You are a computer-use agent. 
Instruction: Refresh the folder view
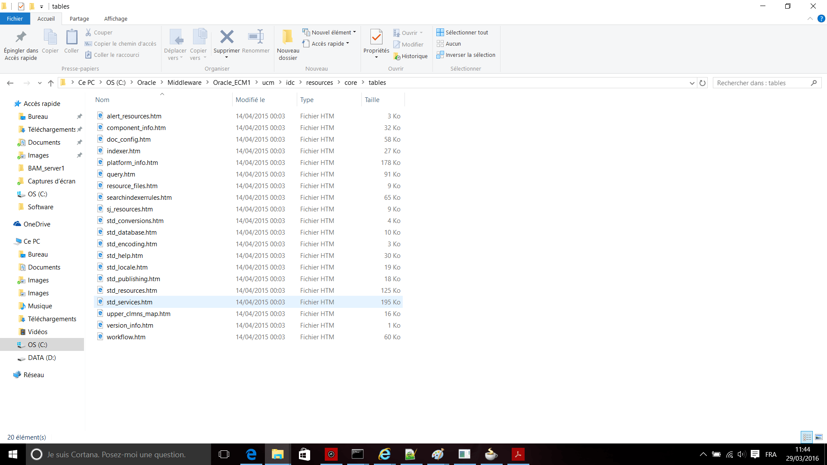[x=703, y=83]
